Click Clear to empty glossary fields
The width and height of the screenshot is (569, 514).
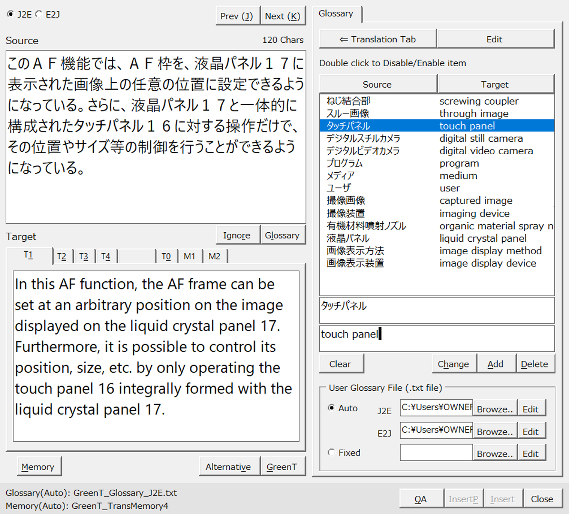click(340, 364)
